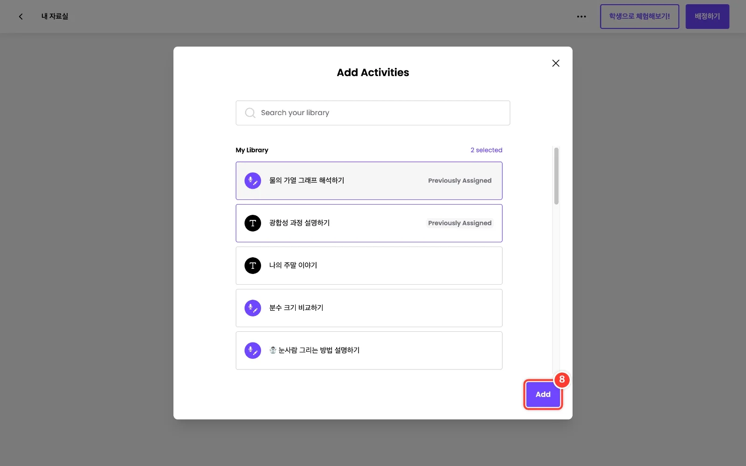
Task: Click the mic icon for 분수 크기 비교하기
Action: [253, 308]
